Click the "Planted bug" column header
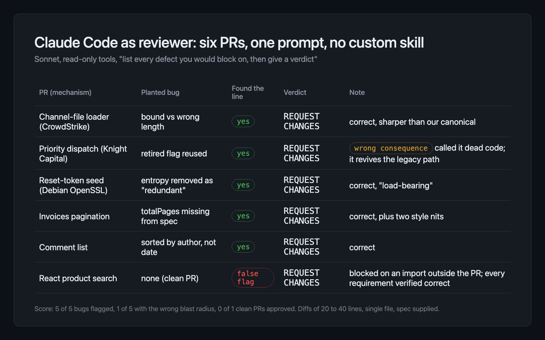 (160, 92)
